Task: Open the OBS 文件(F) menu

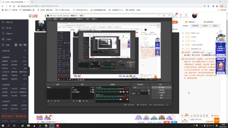Action: point(49,19)
